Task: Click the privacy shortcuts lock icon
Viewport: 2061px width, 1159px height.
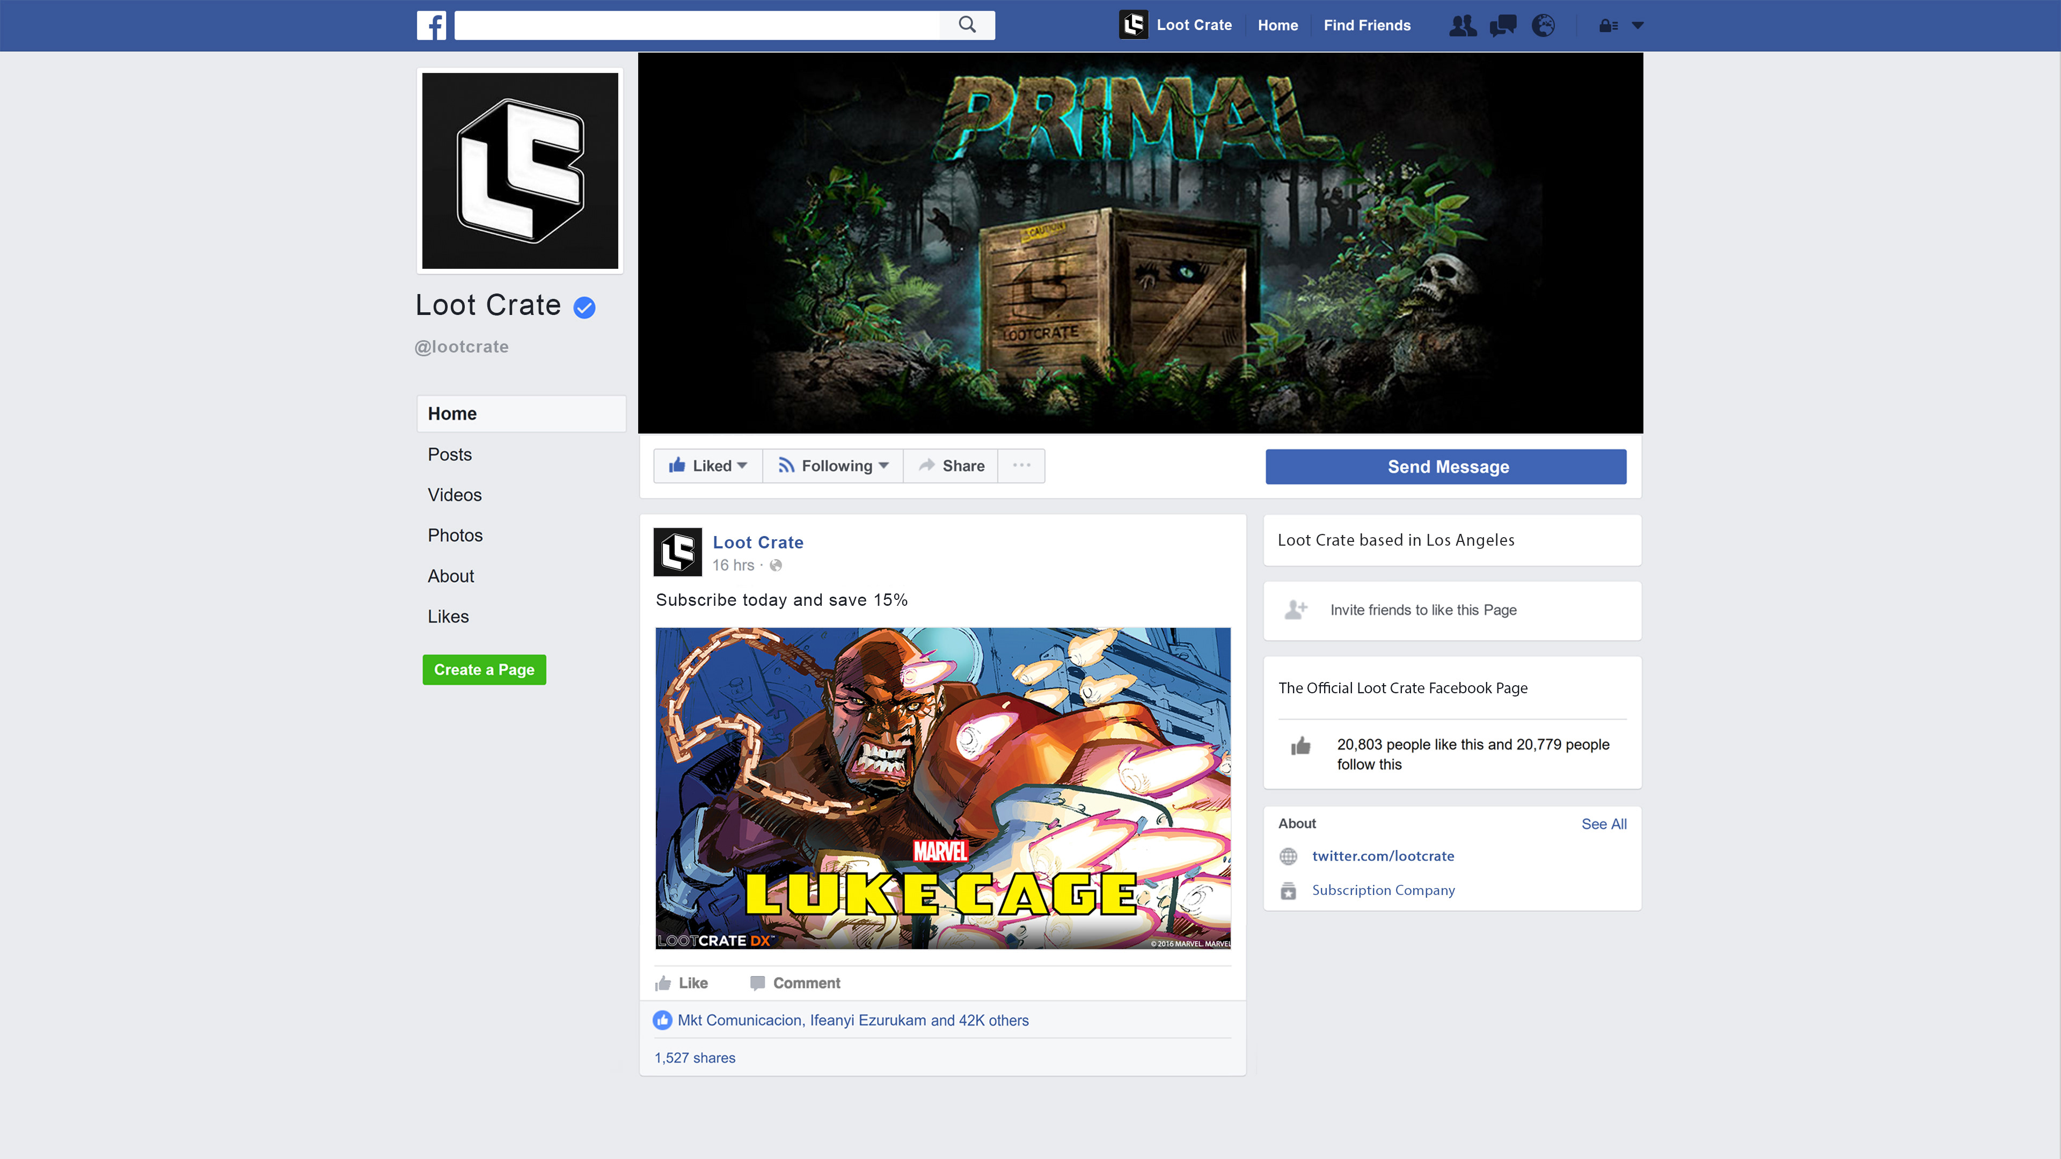Action: coord(1608,26)
